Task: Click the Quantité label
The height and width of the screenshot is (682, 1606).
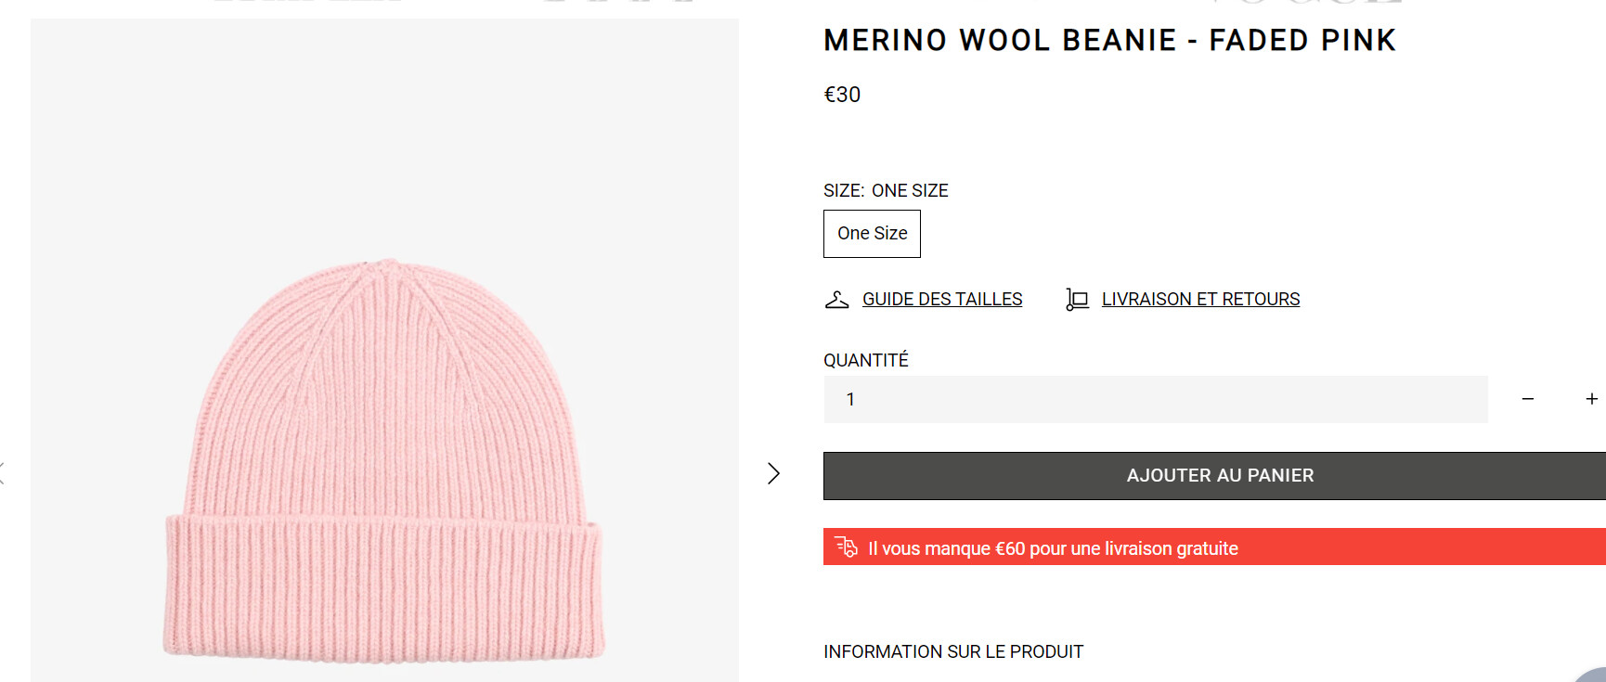Action: (x=865, y=360)
